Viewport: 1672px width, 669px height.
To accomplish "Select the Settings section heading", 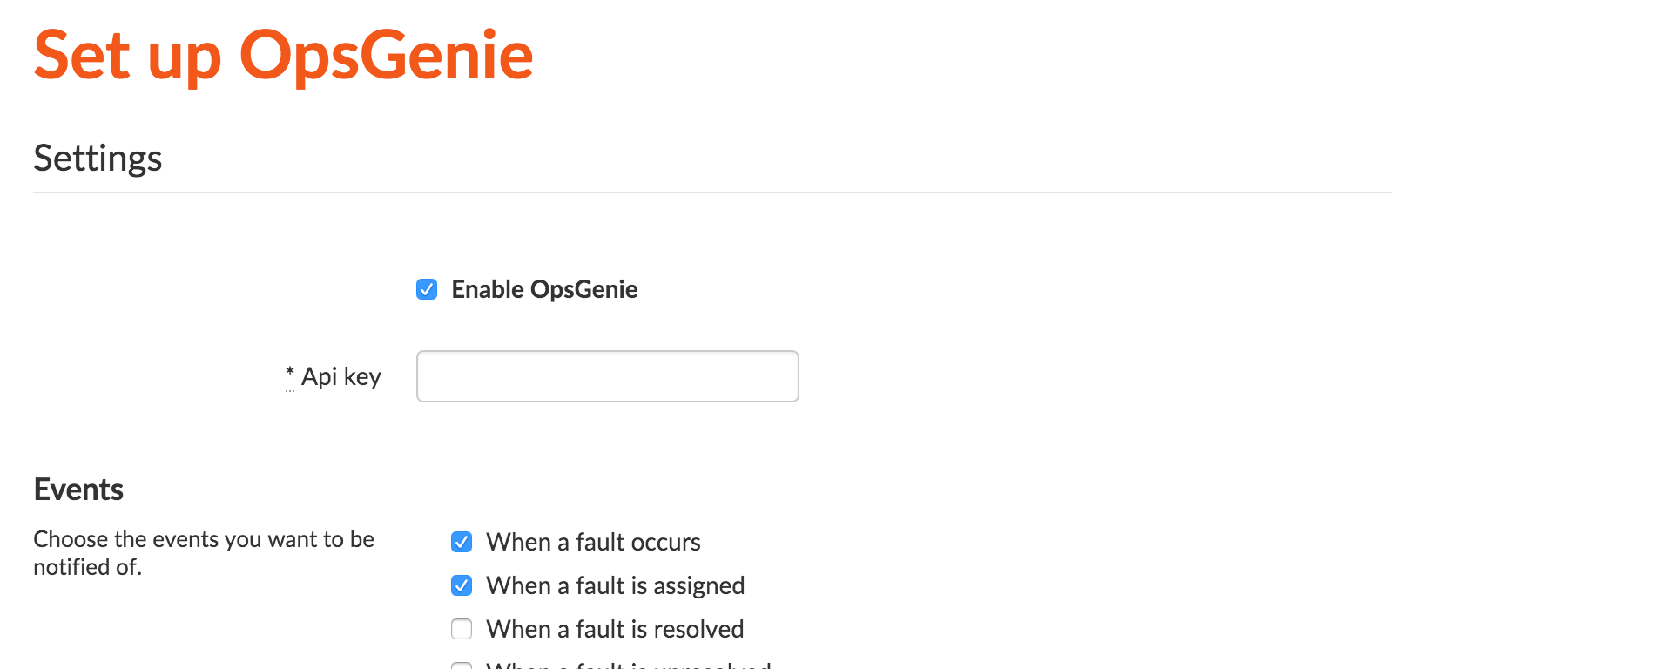I will tap(98, 159).
